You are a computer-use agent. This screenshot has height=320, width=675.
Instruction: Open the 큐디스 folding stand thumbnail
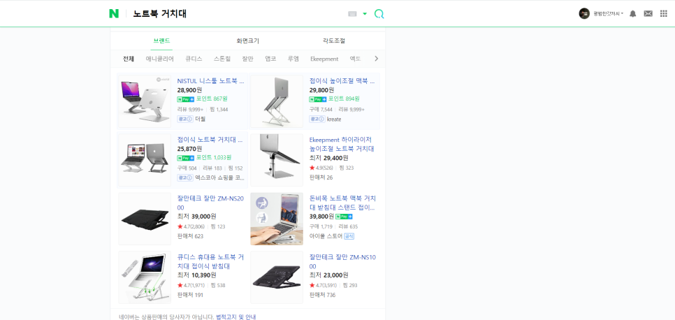pyautogui.click(x=145, y=277)
